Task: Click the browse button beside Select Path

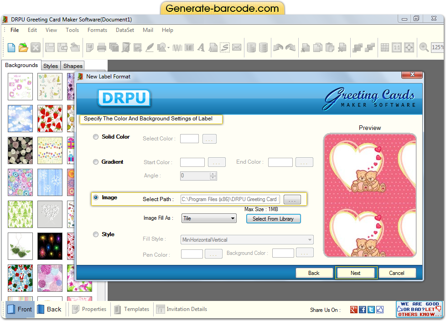Action: coord(292,199)
